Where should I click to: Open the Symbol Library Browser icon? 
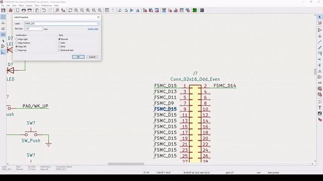click(x=151, y=10)
